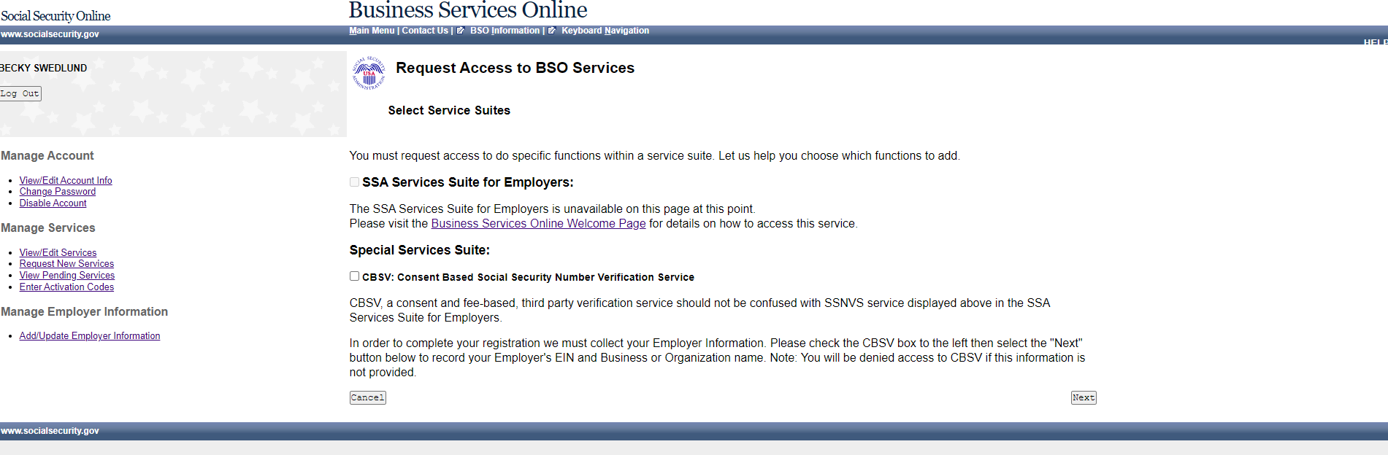Click the external link icon before BSO Information
The width and height of the screenshot is (1388, 455).
[461, 31]
